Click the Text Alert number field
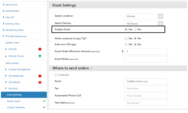Viewport: 188px width, 113px height. [x=146, y=103]
